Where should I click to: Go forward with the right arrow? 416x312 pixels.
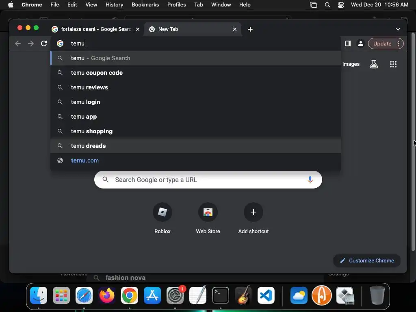[x=31, y=43]
